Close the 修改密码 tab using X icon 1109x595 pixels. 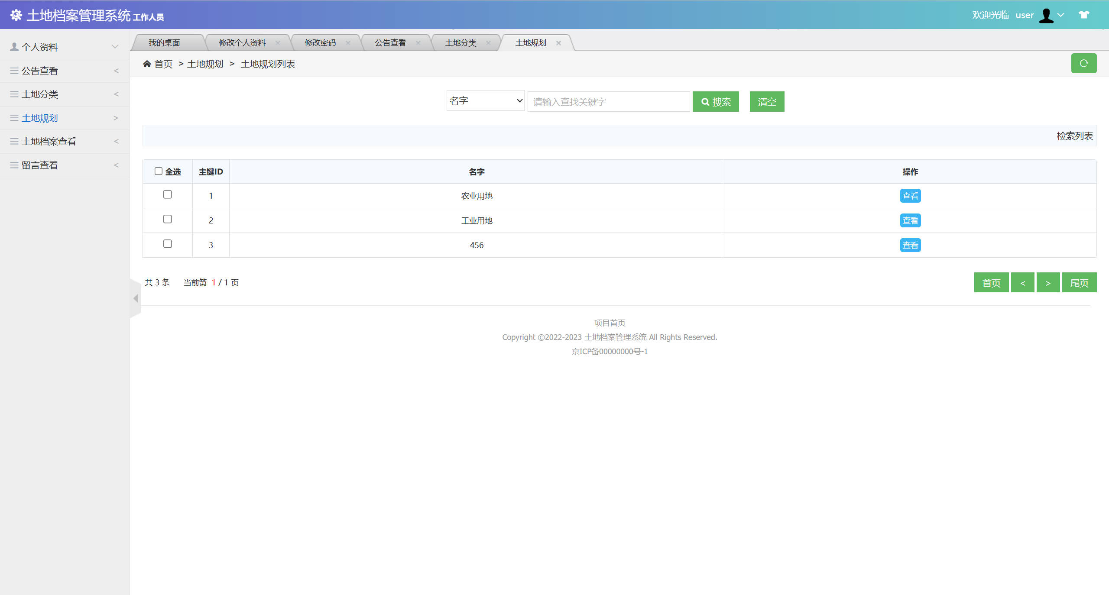(x=348, y=43)
